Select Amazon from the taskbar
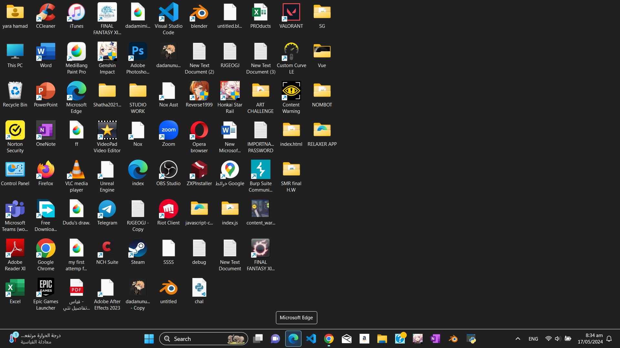The width and height of the screenshot is (620, 348). point(364,339)
